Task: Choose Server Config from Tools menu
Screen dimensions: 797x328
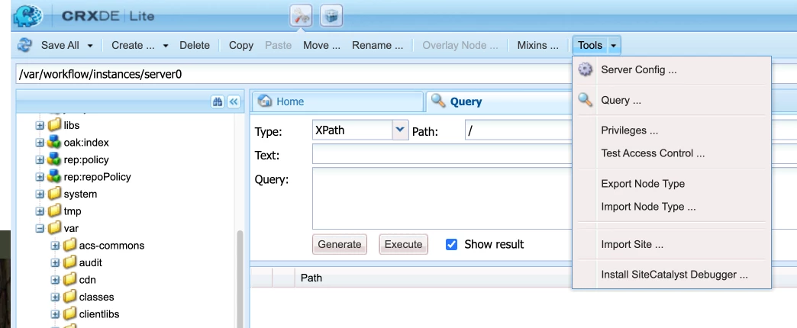Action: (672, 70)
